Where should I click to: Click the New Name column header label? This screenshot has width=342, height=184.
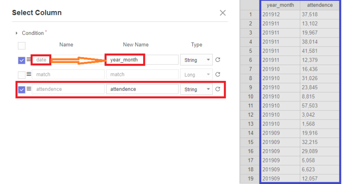point(136,45)
